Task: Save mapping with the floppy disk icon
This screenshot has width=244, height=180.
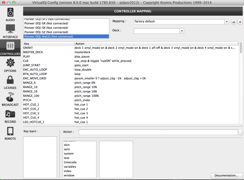Action: click(x=234, y=22)
